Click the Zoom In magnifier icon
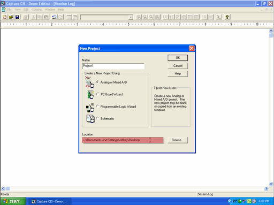The height and width of the screenshot is (205, 274). pos(139,17)
